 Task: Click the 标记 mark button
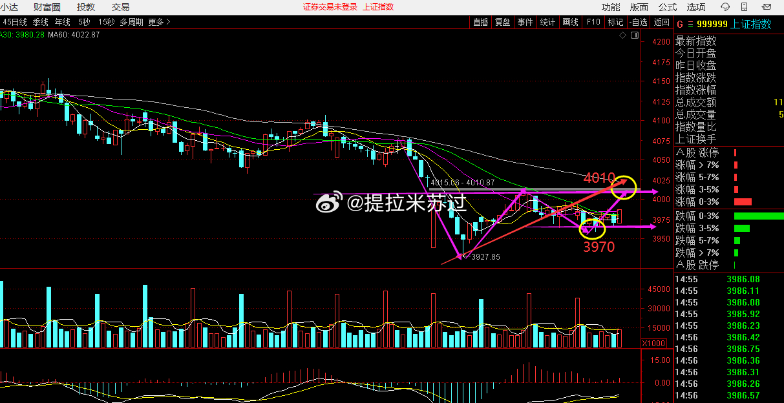point(615,21)
